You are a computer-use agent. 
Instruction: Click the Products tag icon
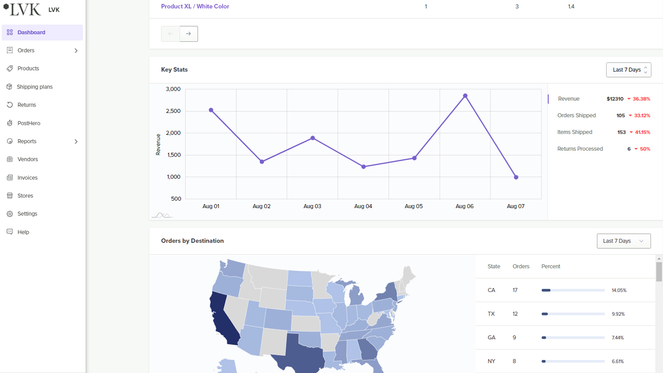pyautogui.click(x=10, y=68)
